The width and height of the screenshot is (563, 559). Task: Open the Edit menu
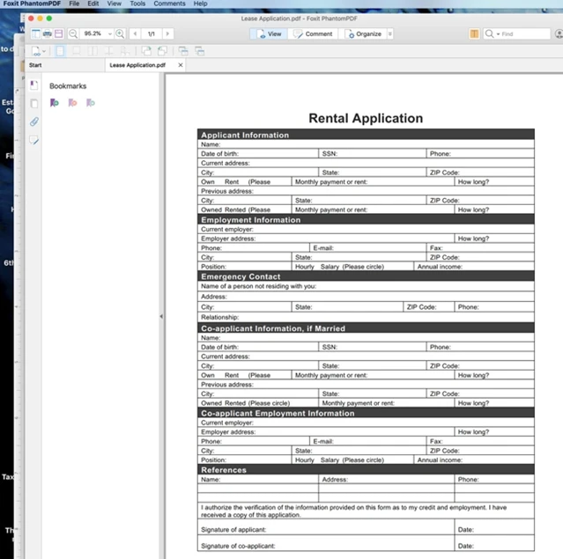[x=93, y=4]
